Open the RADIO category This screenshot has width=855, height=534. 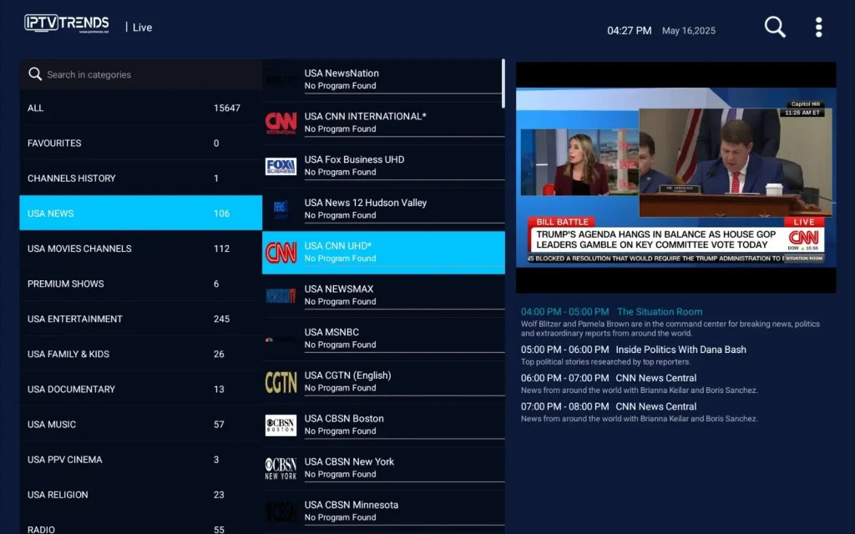140,526
